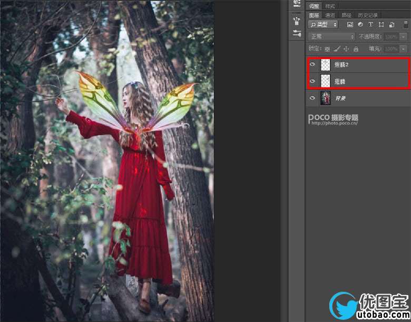Image resolution: width=411 pixels, height=322 pixels.
Task: Click the text layer filter icon (T)
Action: (x=370, y=25)
